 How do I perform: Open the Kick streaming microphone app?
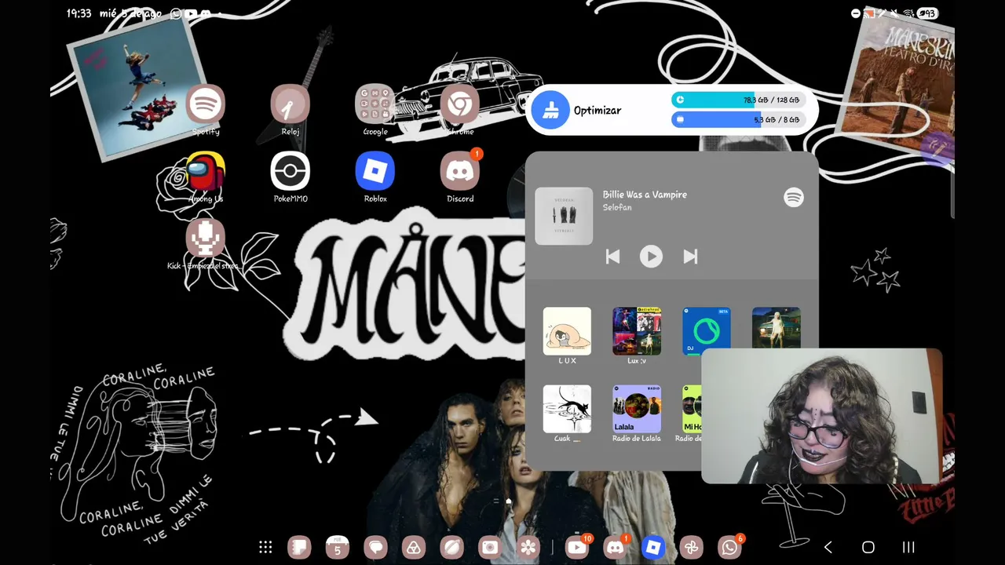(206, 239)
